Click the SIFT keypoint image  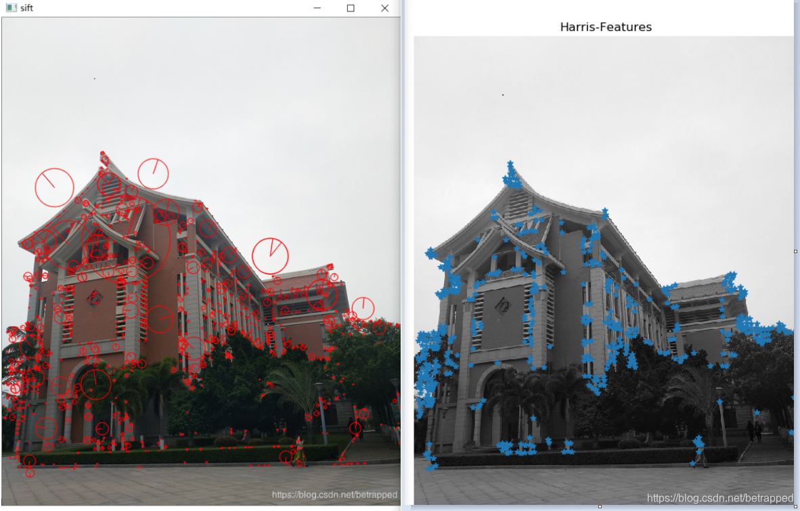(x=201, y=262)
